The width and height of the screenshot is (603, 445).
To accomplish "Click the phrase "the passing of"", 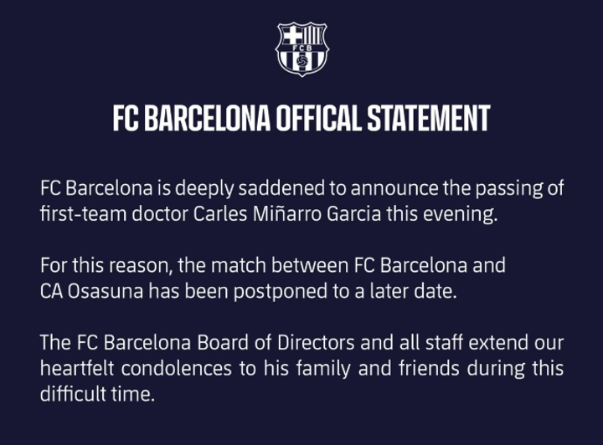I will (510, 188).
